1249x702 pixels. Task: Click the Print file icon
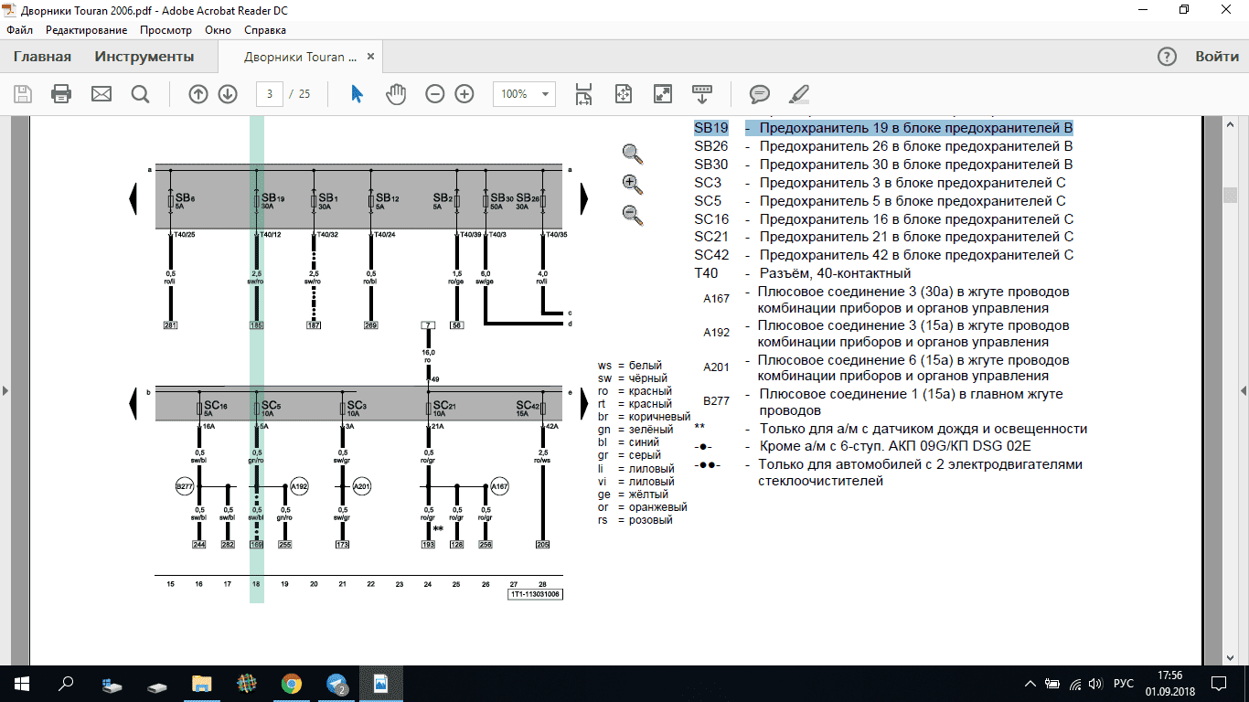[x=61, y=93]
